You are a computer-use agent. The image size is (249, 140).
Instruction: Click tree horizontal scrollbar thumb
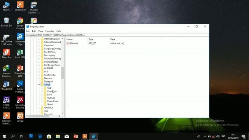(x=39, y=116)
